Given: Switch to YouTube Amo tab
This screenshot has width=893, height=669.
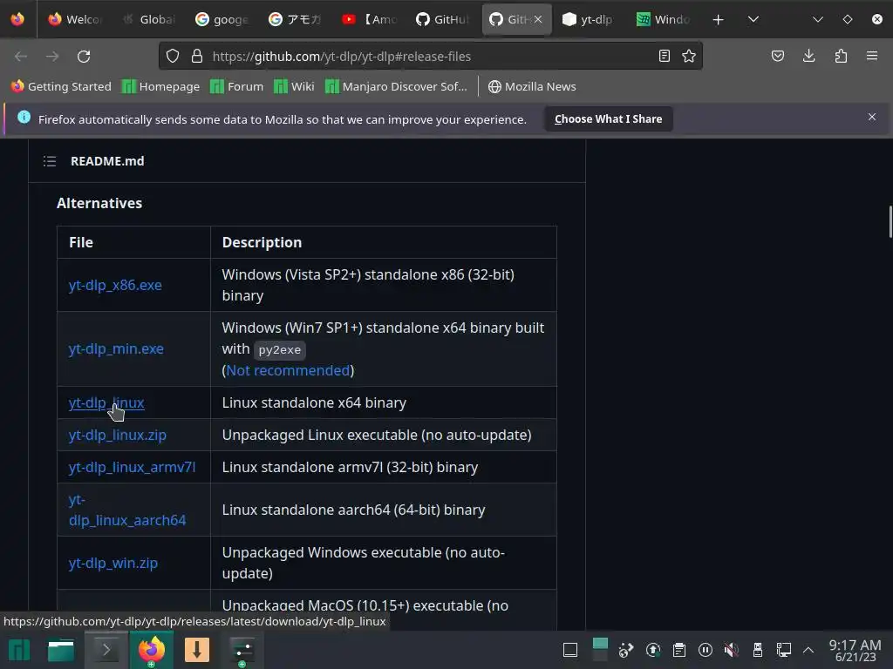Looking at the screenshot, I should (x=369, y=19).
